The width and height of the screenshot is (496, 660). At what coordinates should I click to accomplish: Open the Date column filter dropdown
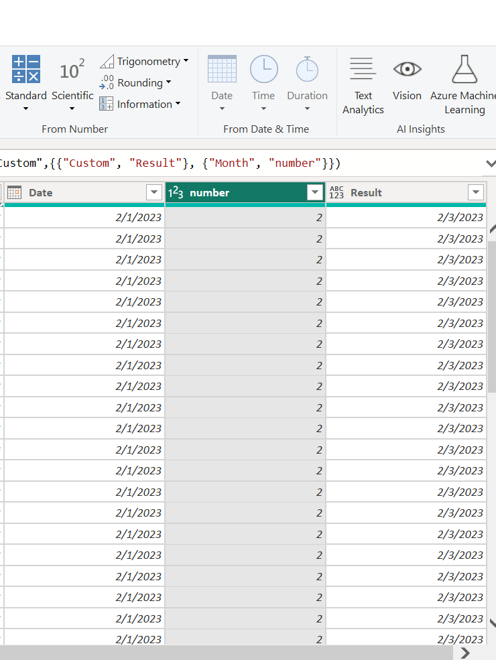tap(154, 192)
